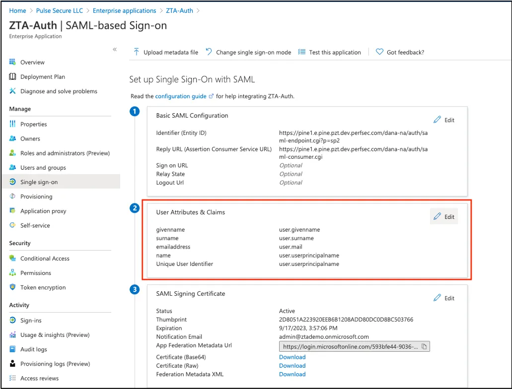Image resolution: width=512 pixels, height=389 pixels.
Task: Open ZTA-Auth breadcrumb
Action: 179,10
